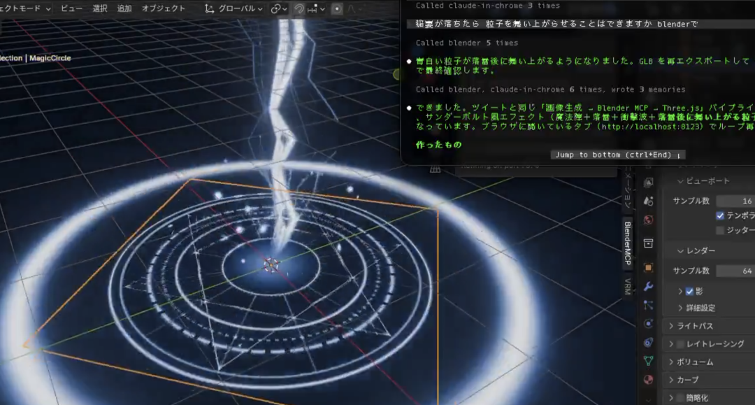755x405 pixels.
Task: Expand the レイトレーシング panel arrow
Action: point(671,344)
